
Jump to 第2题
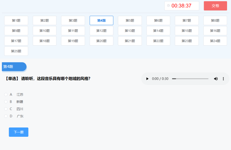(44, 21)
